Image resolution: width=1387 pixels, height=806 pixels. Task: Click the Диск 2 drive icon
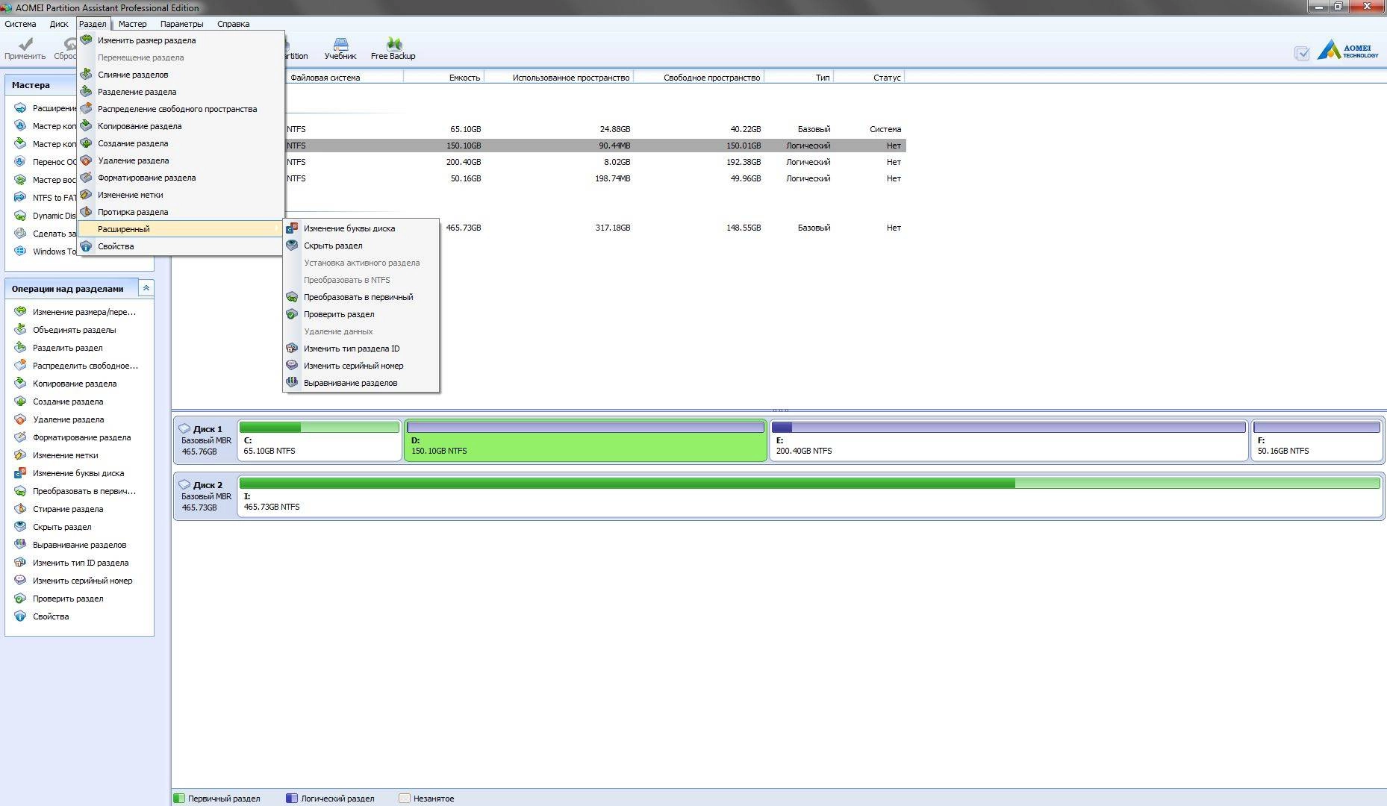[x=184, y=485]
